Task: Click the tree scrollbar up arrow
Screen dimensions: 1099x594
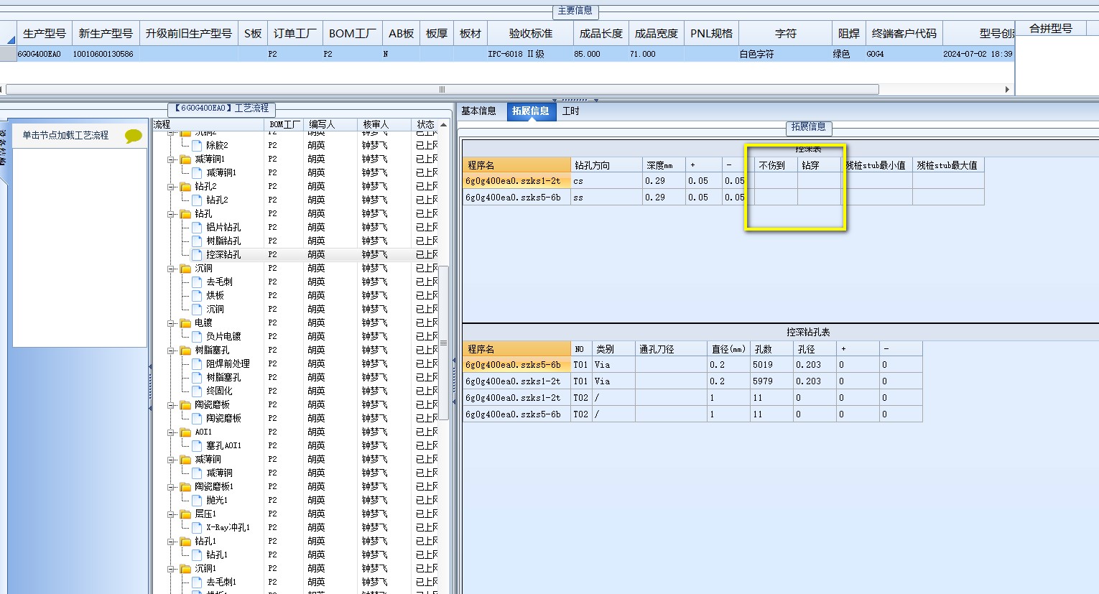Action: (x=444, y=125)
